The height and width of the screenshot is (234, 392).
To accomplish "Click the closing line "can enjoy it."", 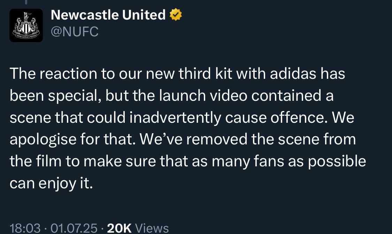I will (51, 184).
